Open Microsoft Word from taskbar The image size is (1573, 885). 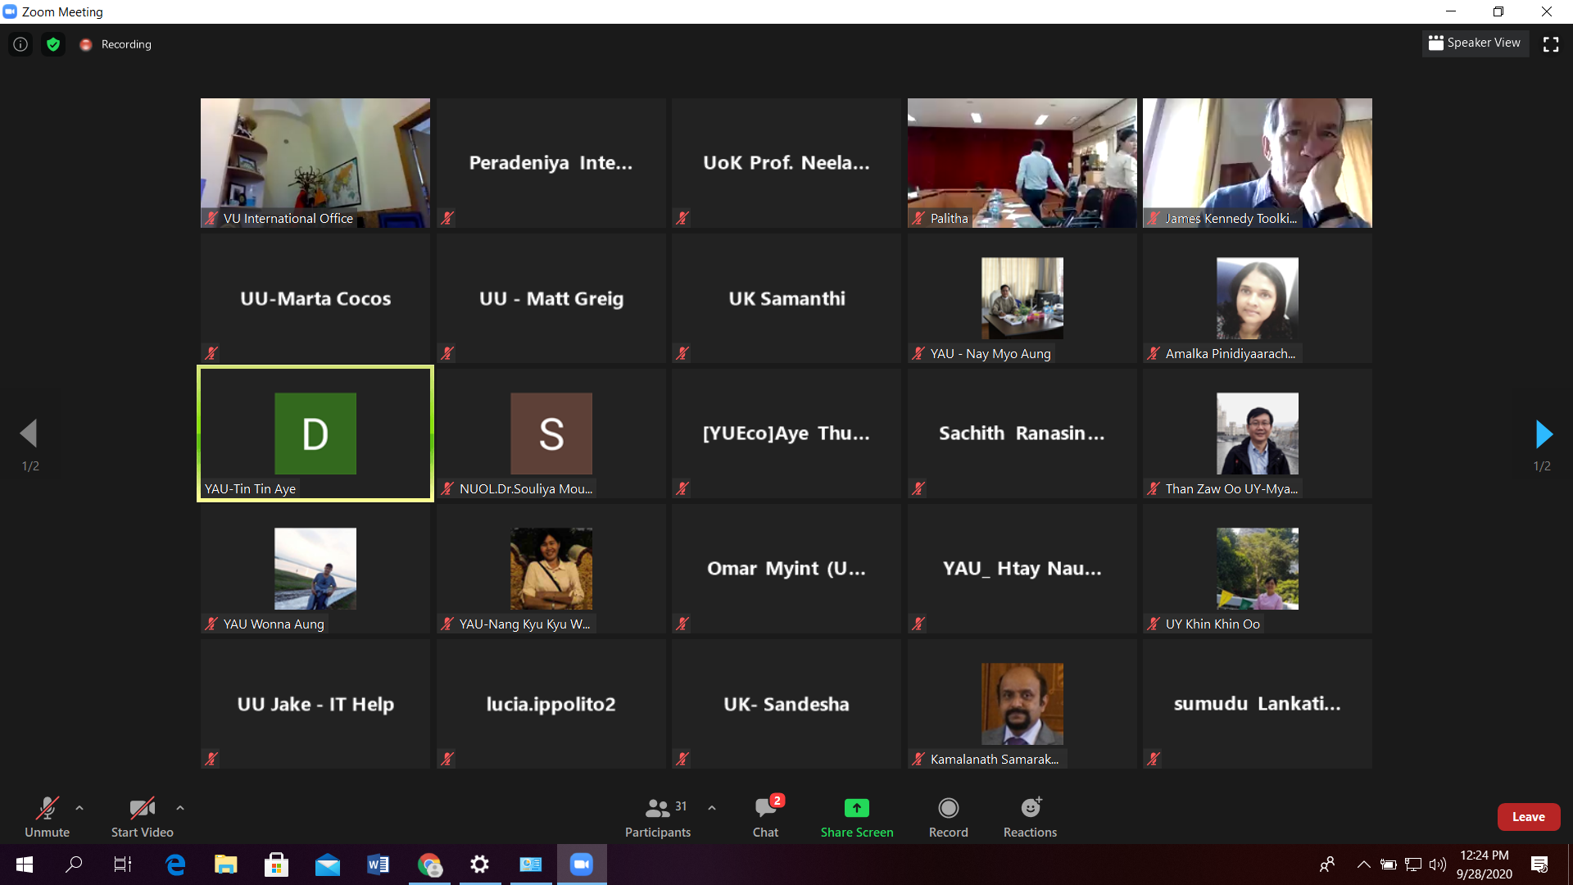pos(379,865)
